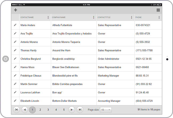Go to the first page button
This screenshot has height=118, width=173.
(x=17, y=110)
